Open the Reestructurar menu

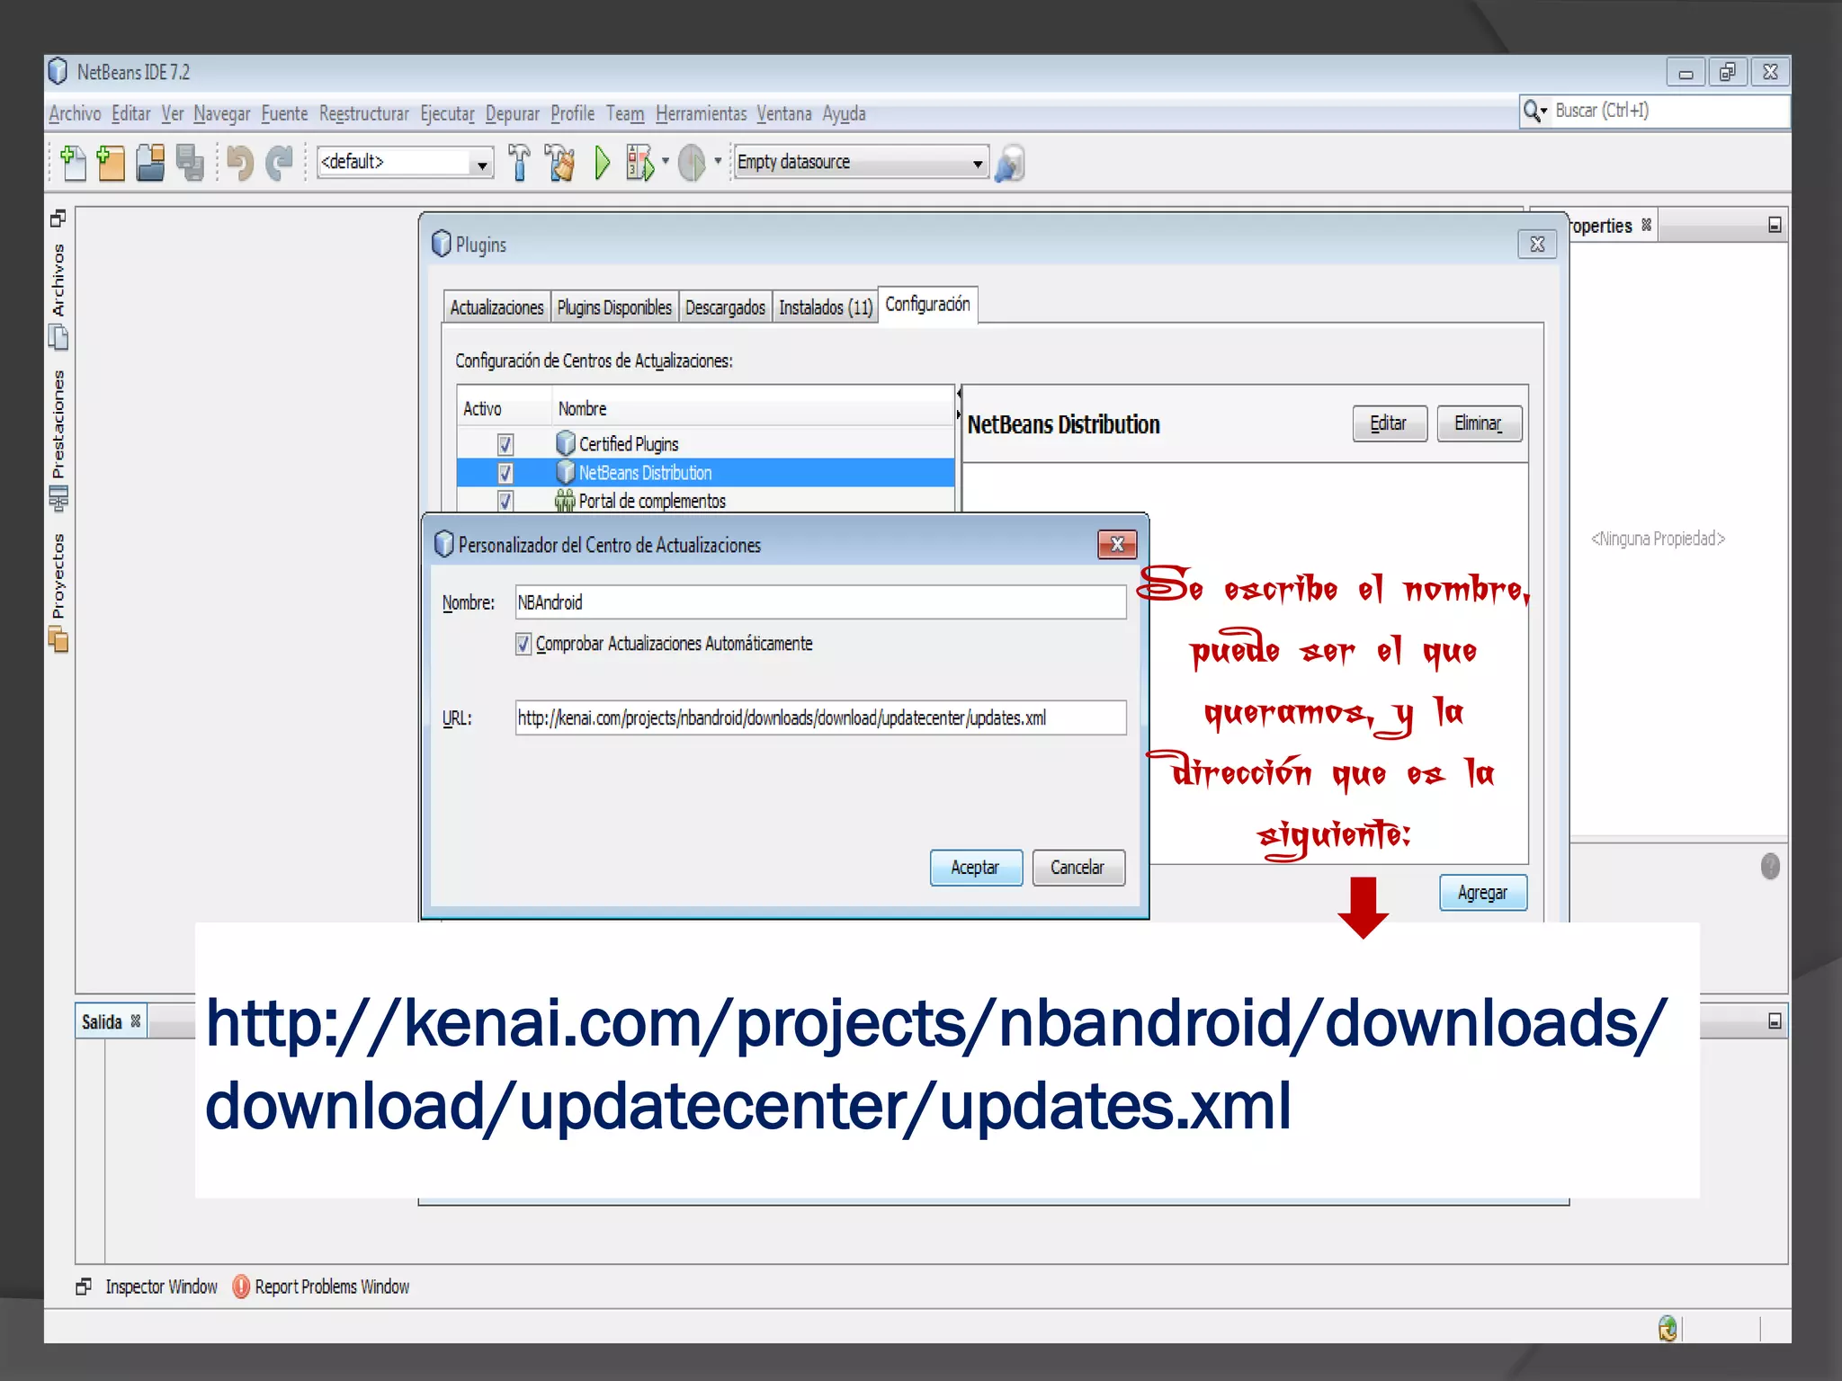point(363,113)
